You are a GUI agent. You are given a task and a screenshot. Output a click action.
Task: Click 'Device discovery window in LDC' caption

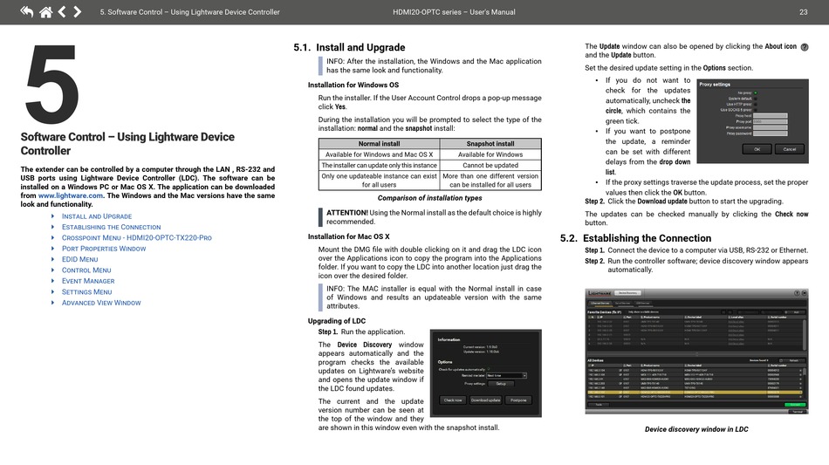696,429
